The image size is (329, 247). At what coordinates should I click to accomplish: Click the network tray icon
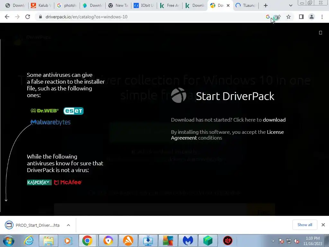(x=289, y=241)
